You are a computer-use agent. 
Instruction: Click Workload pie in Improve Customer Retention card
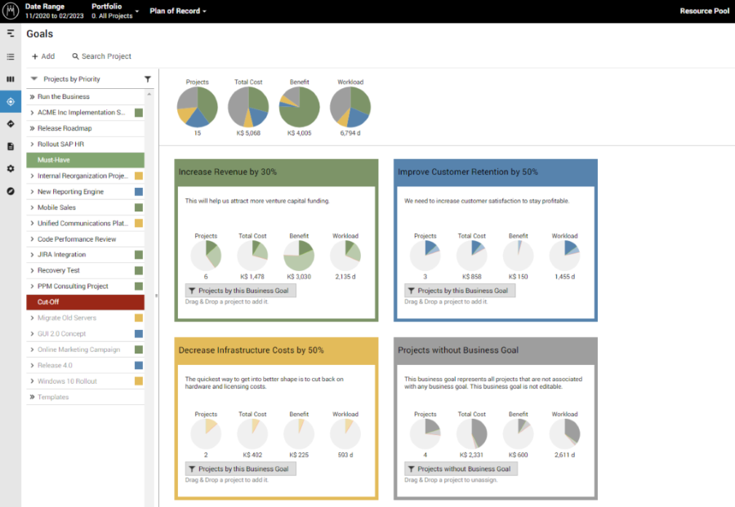click(564, 256)
